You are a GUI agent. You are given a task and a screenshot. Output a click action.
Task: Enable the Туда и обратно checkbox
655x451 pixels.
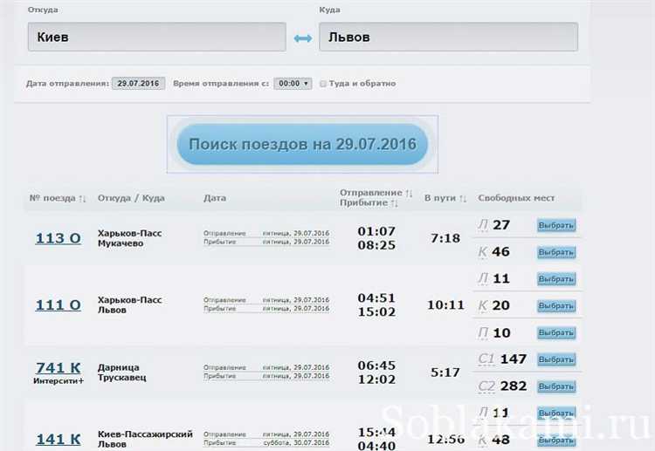(323, 84)
